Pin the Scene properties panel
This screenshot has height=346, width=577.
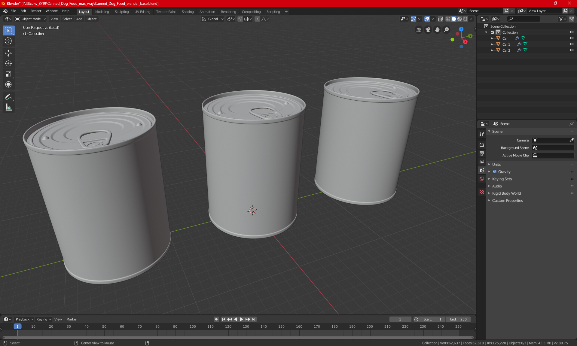[x=571, y=124]
